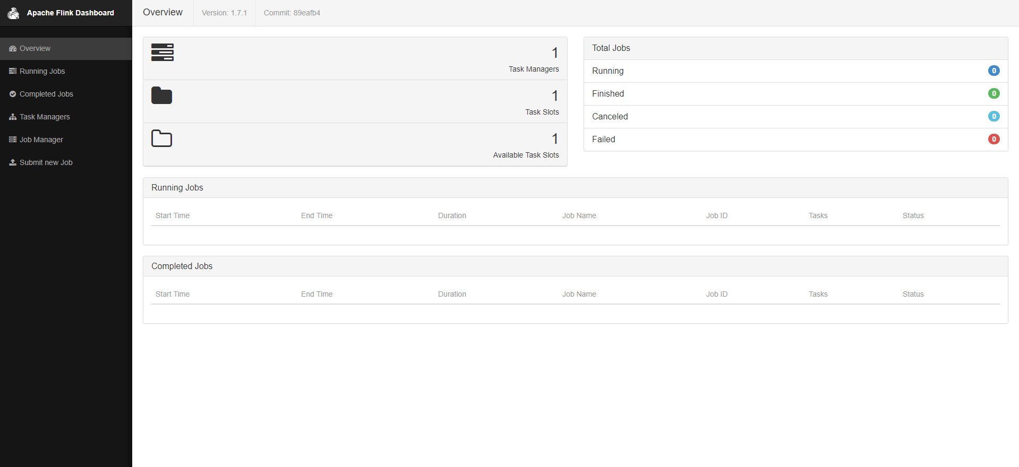Click Job ID header in Running Jobs table
The width and height of the screenshot is (1019, 467).
(x=716, y=215)
